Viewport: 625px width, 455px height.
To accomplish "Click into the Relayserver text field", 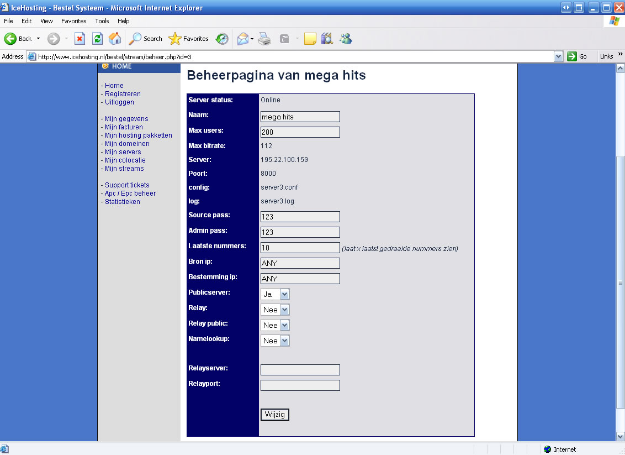I will tap(300, 370).
